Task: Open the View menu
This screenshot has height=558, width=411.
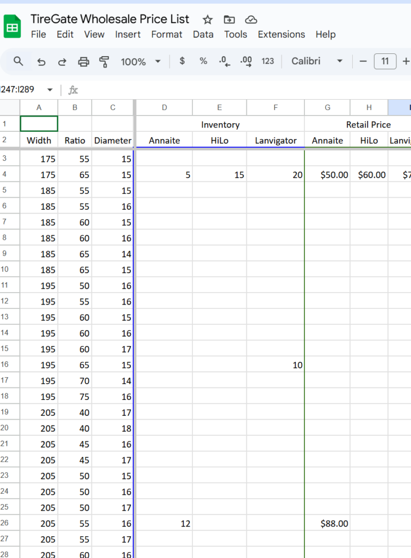Action: [x=94, y=34]
